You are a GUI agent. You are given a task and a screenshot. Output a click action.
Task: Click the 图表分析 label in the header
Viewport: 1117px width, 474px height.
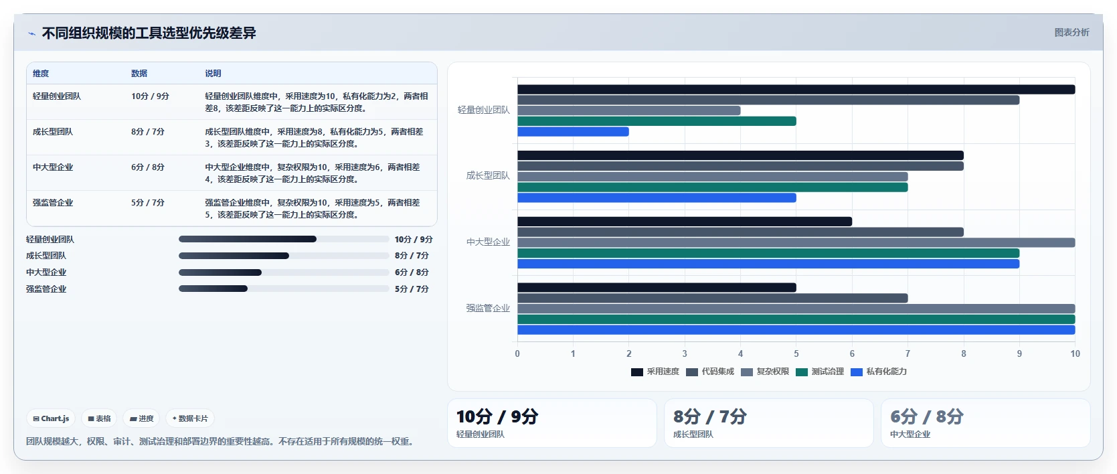[1071, 32]
